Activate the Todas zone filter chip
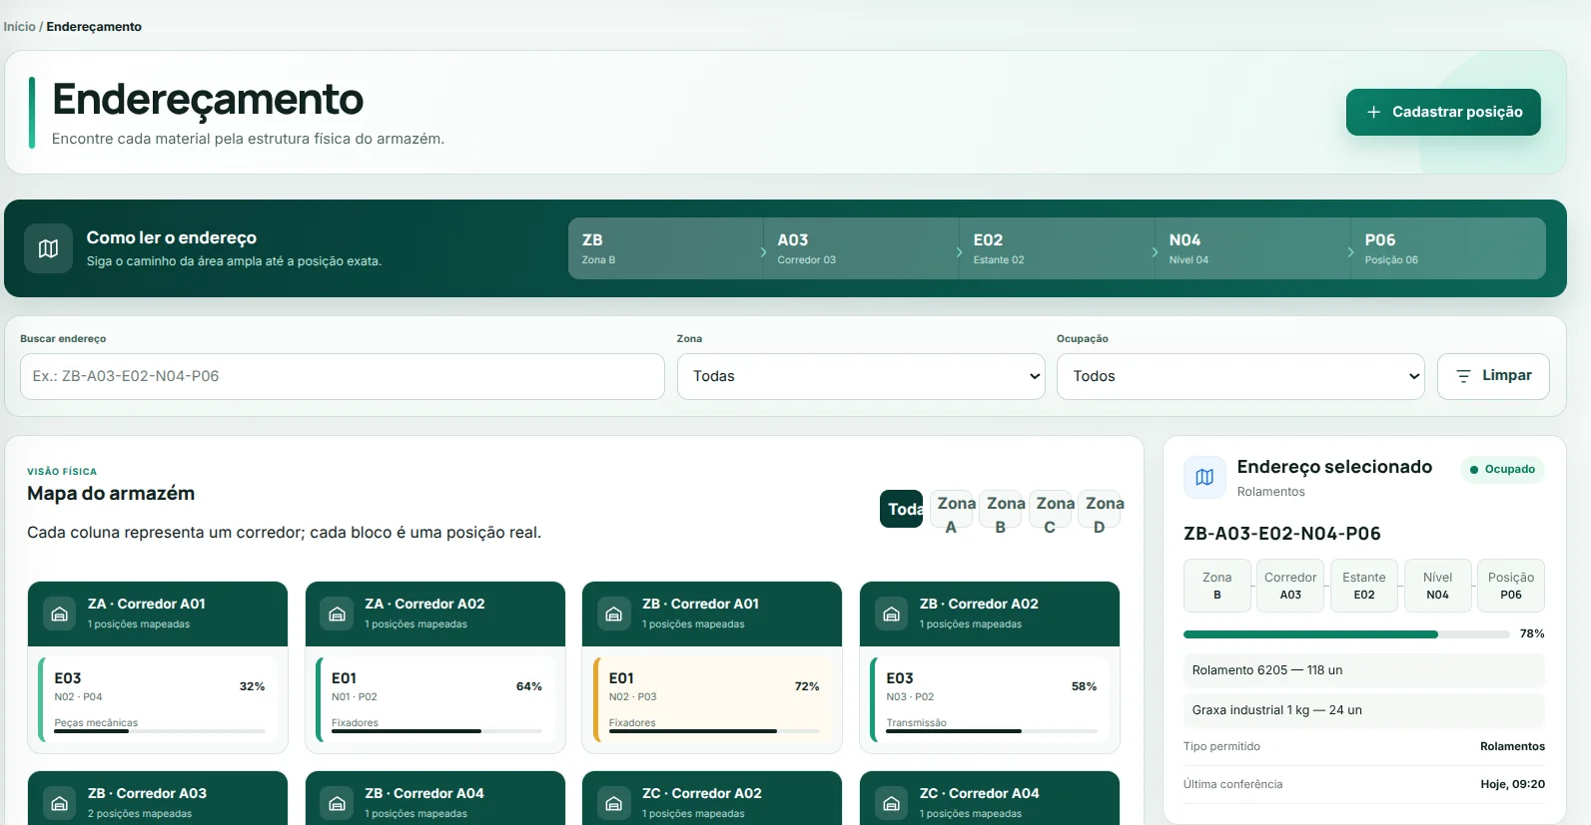Screen dimensions: 1591x825 tap(901, 509)
